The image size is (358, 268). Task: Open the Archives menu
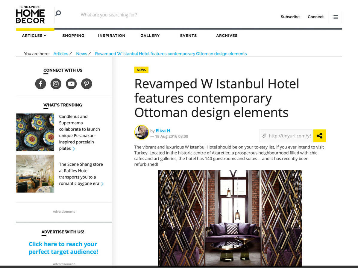click(227, 36)
